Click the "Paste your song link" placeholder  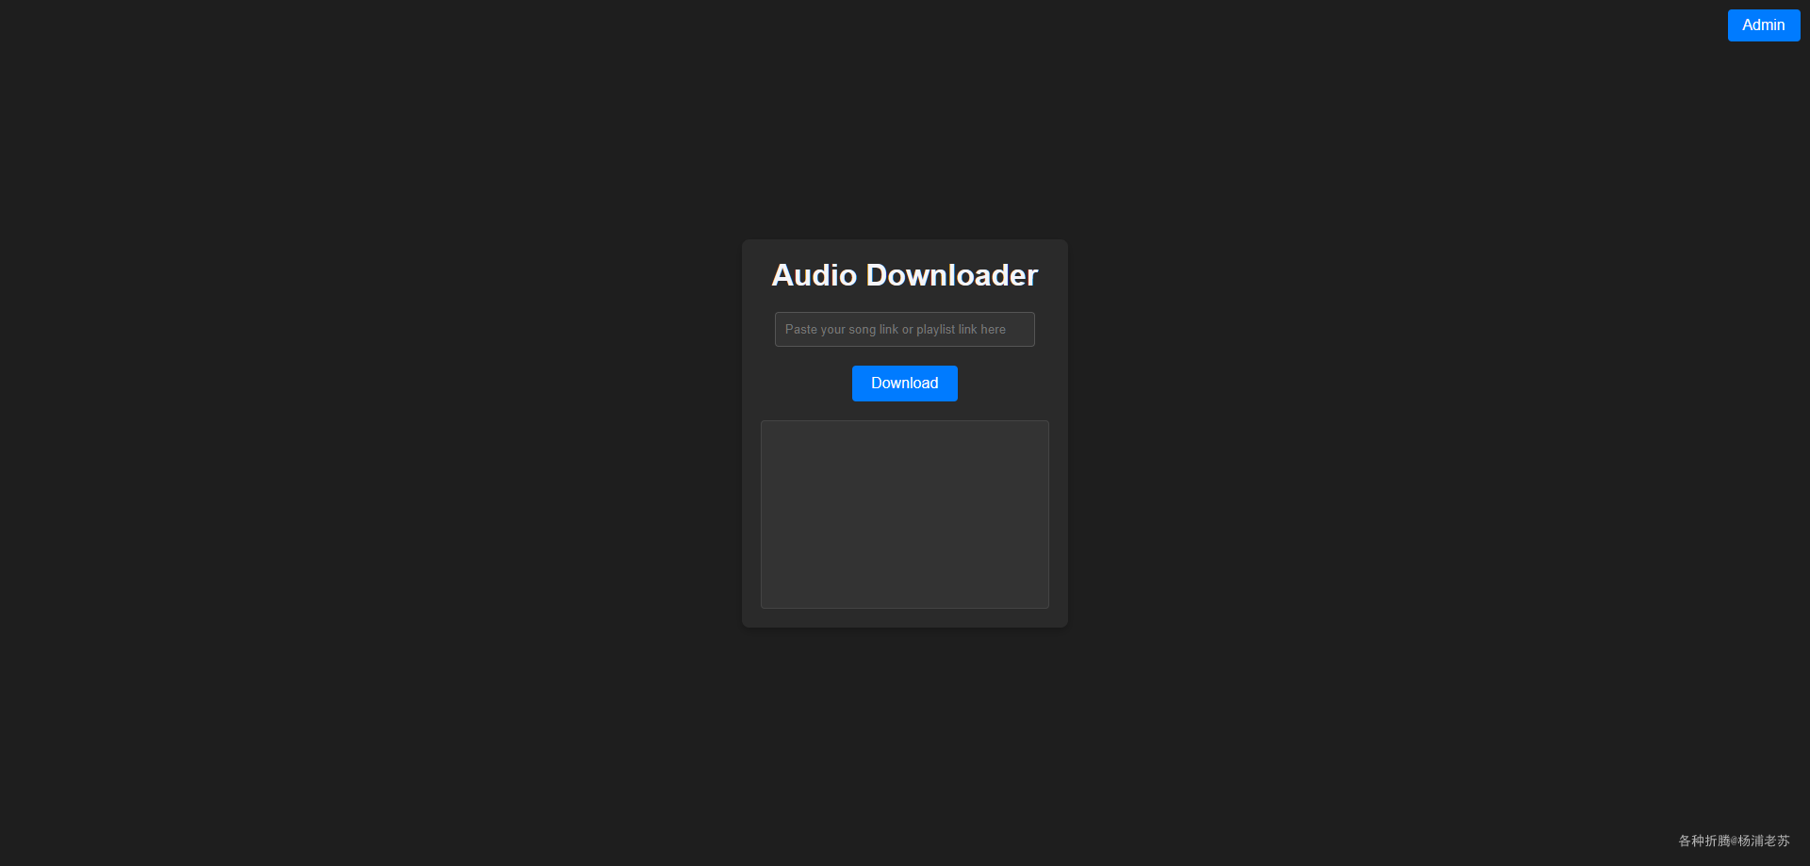(841, 330)
